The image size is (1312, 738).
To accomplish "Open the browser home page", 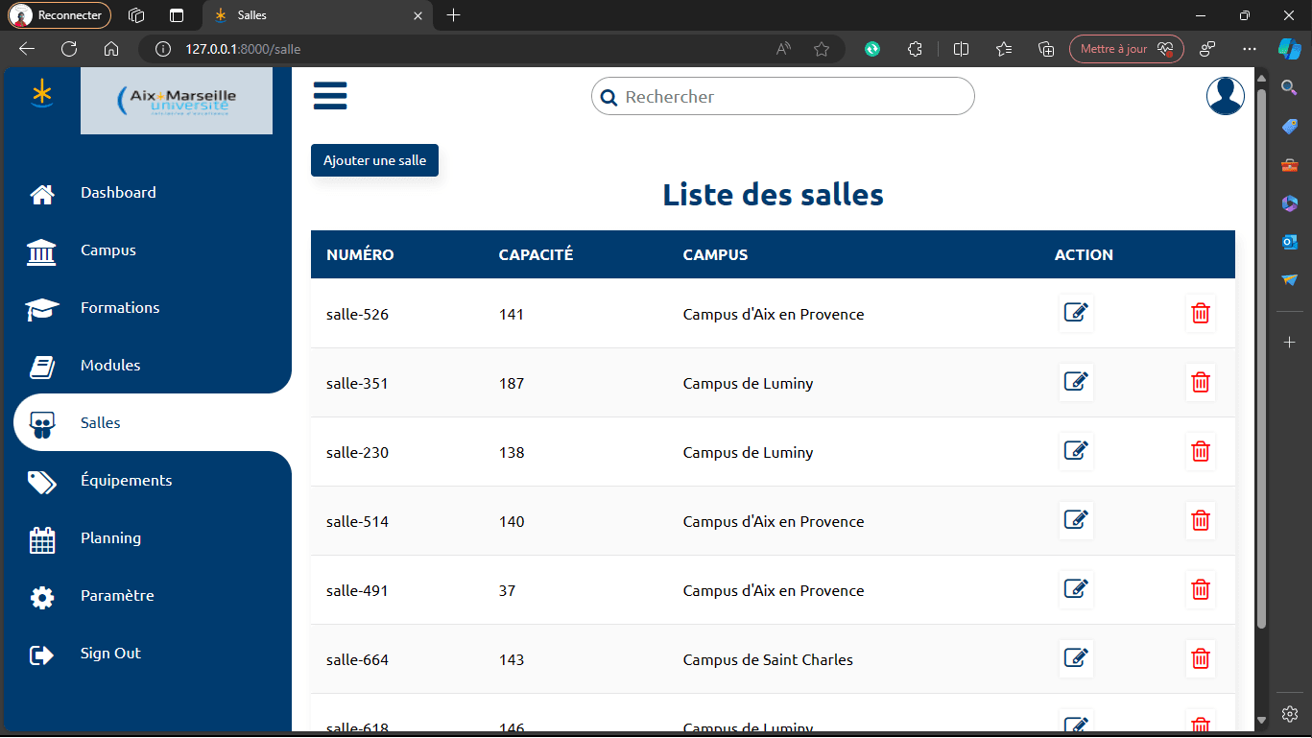I will [111, 49].
